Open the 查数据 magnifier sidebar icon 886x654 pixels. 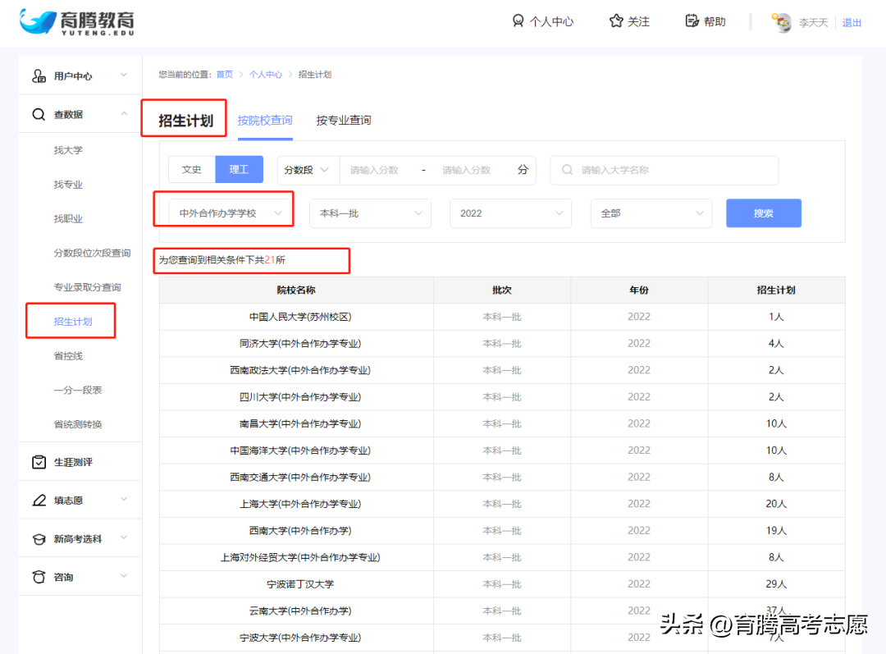pos(38,114)
